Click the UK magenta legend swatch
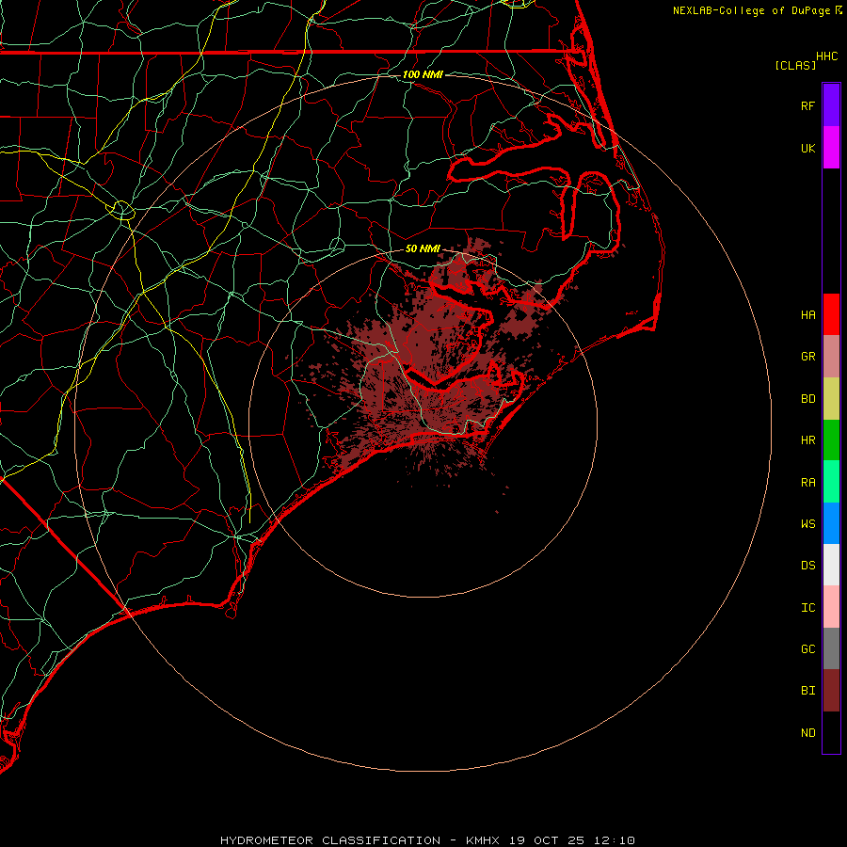This screenshot has width=847, height=847. 831,148
